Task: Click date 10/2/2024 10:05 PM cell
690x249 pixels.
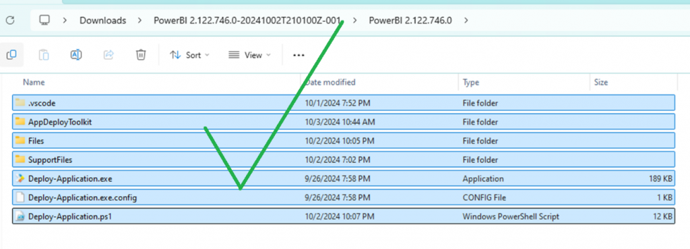Action: pos(340,141)
